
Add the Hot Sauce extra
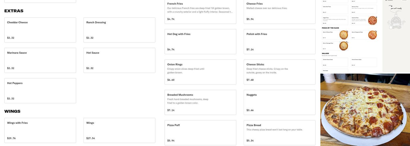[119, 60]
